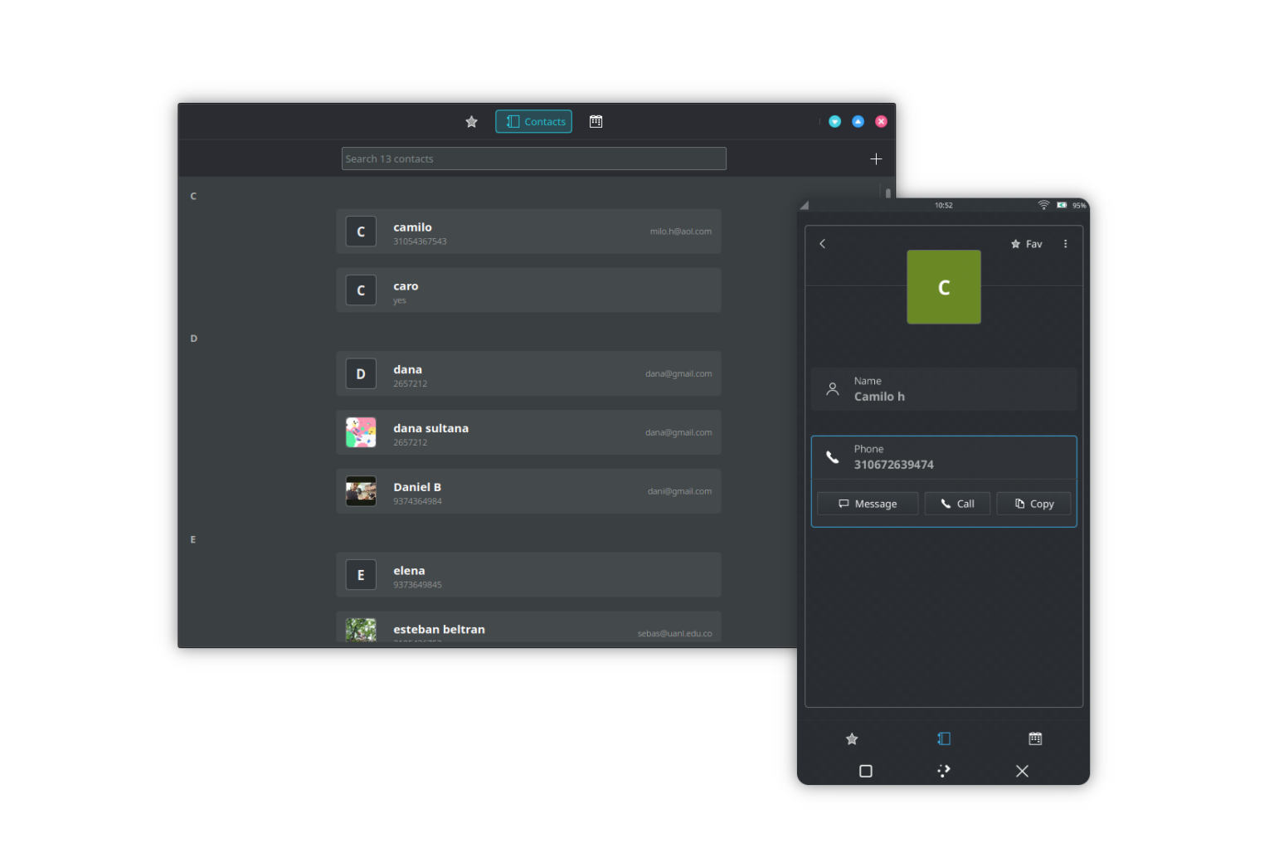The width and height of the screenshot is (1274, 843).
Task: Tap the back arrow on Camilo h's detail page
Action: (x=822, y=243)
